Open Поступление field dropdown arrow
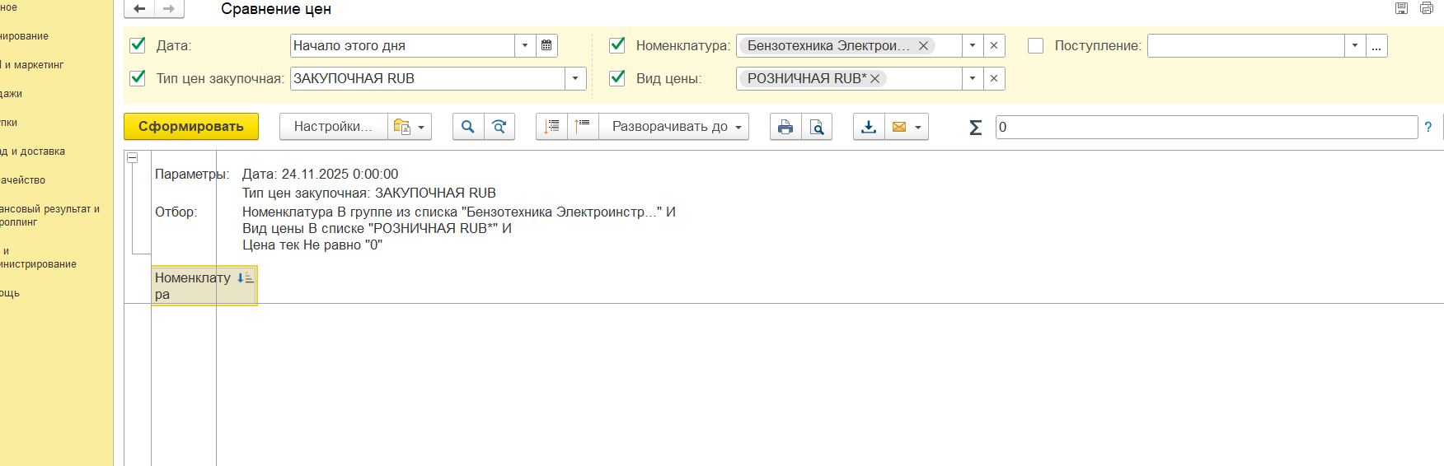Image resolution: width=1444 pixels, height=466 pixels. click(x=1355, y=45)
